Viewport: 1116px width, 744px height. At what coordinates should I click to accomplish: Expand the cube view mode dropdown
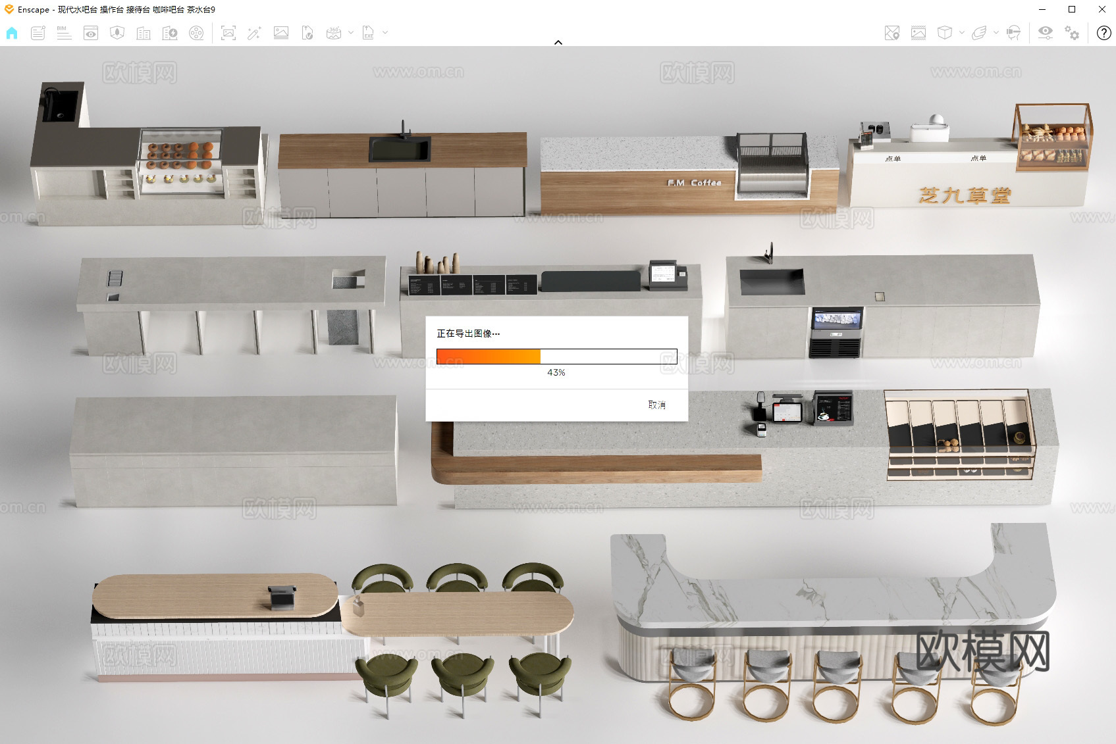point(962,32)
